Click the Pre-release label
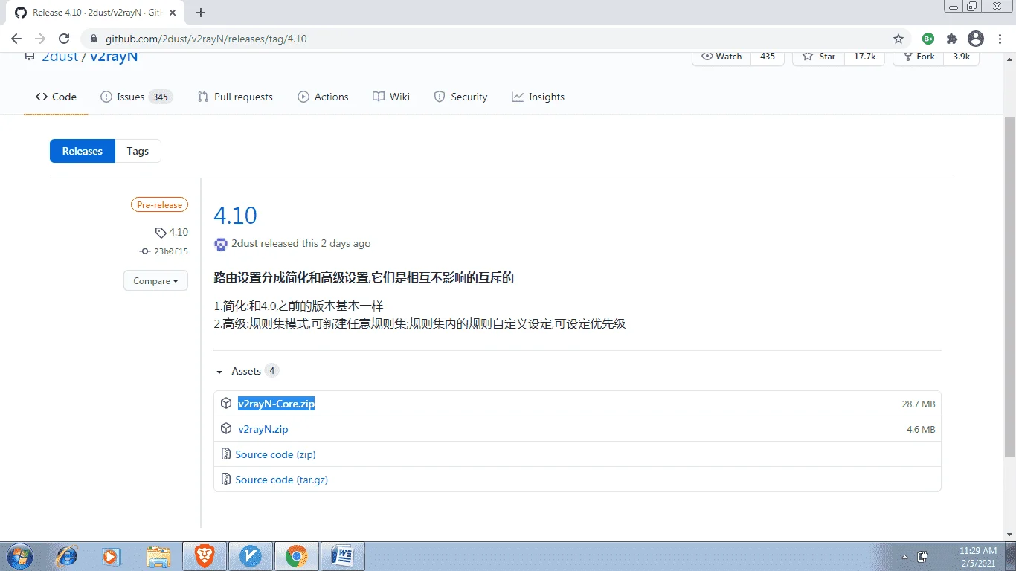 point(159,205)
